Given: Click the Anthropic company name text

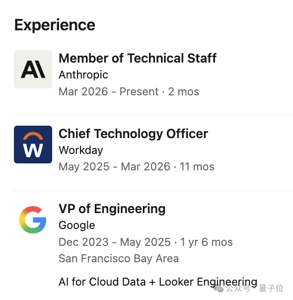Looking at the screenshot, I should [83, 75].
